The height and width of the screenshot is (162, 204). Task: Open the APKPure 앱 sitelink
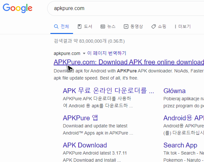point(80,118)
